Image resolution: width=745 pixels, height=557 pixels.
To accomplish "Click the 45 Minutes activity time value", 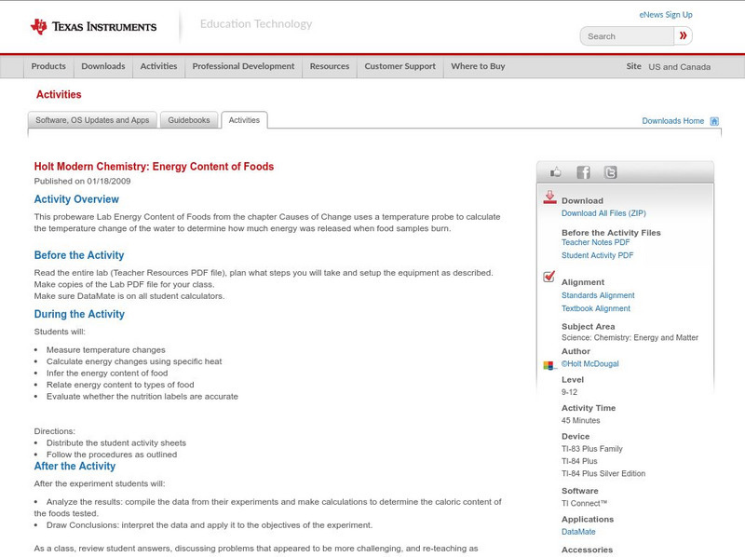I will click(580, 421).
